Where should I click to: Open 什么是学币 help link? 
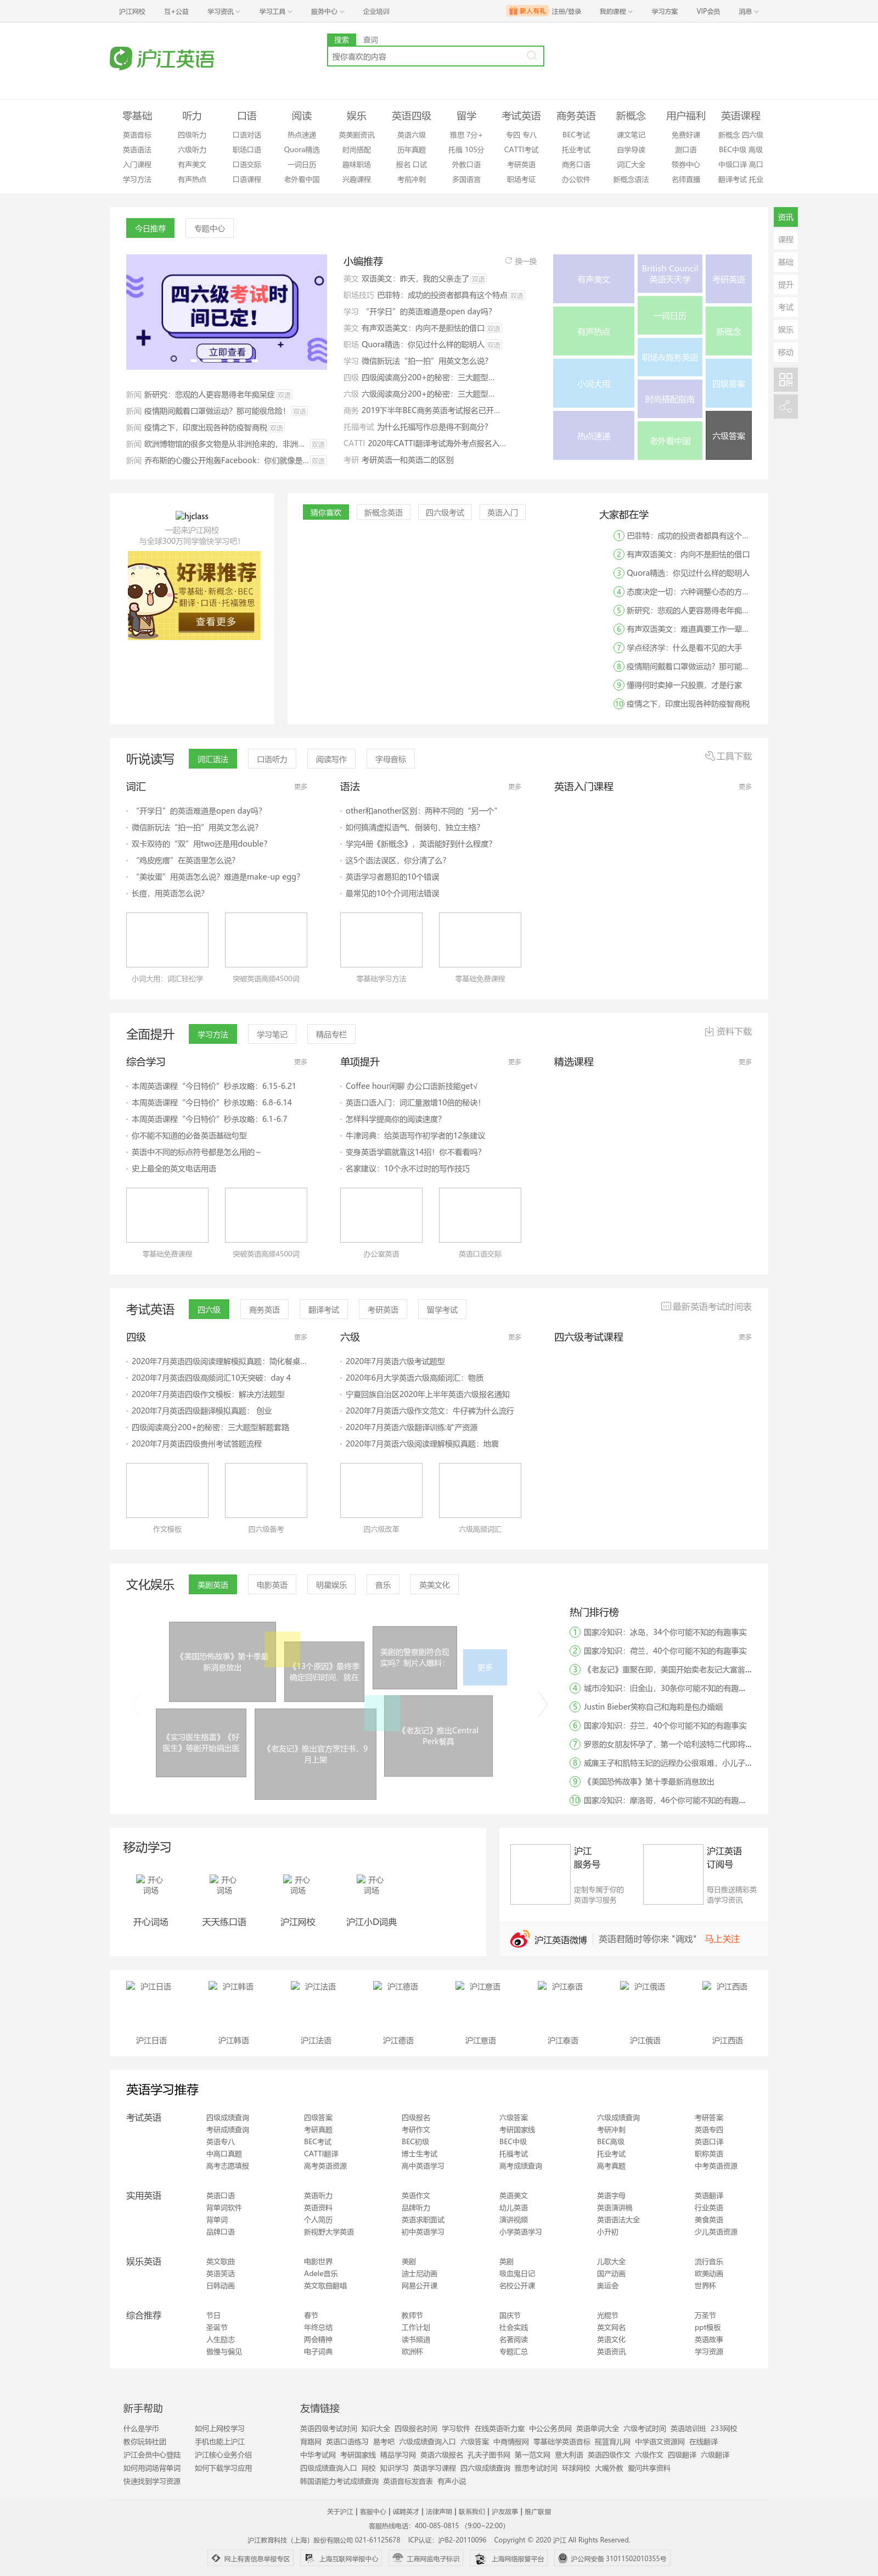[141, 2428]
